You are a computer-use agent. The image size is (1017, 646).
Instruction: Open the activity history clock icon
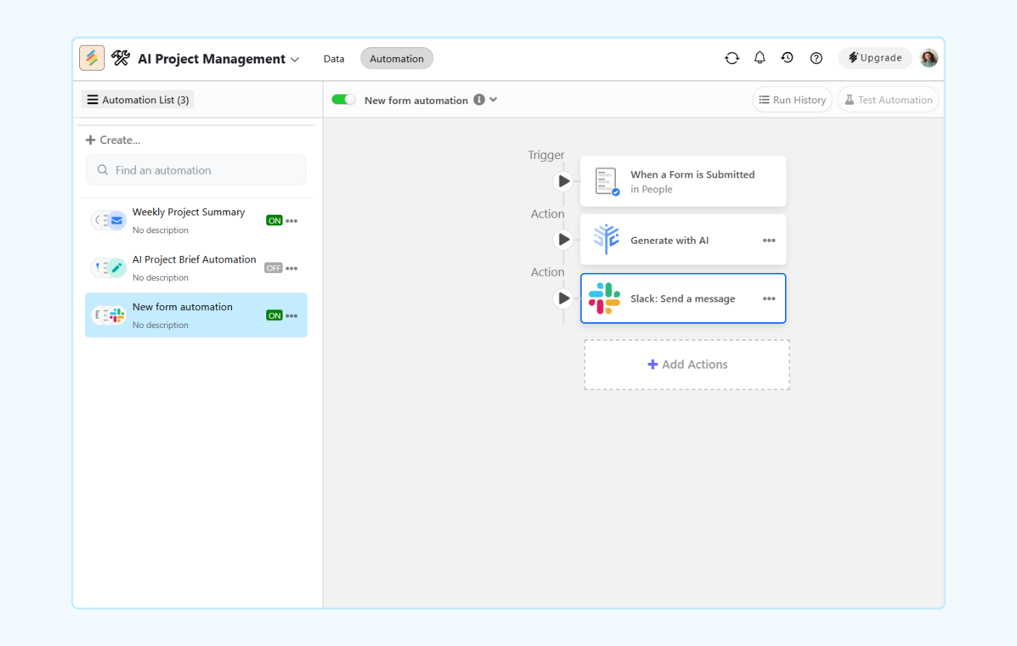(787, 58)
